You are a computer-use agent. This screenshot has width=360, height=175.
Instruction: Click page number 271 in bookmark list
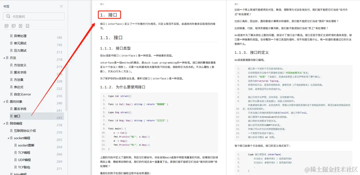tap(59, 169)
